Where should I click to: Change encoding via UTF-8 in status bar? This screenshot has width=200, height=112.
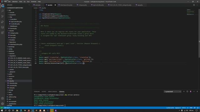coord(183,108)
